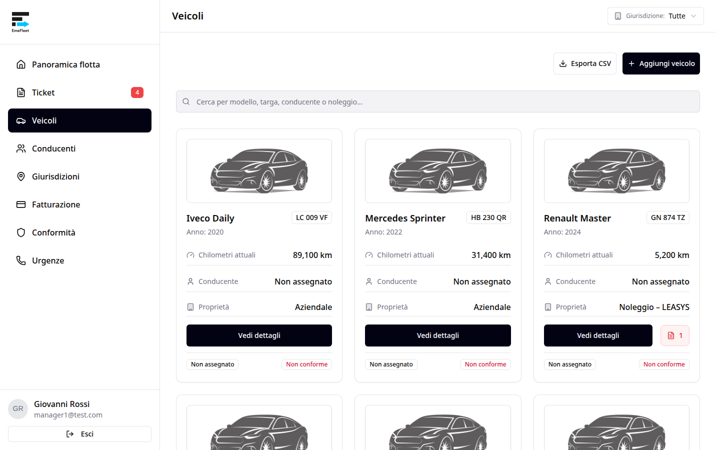720x450 pixels.
Task: Click the Mercedes Sprinter driver person icon
Action: coord(369,281)
